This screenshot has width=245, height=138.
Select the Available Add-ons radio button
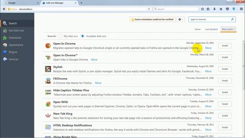[x=83, y=36]
